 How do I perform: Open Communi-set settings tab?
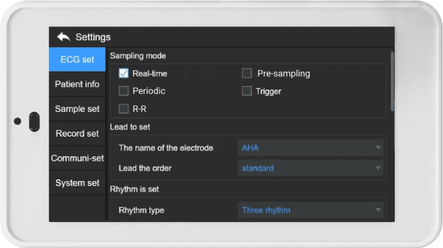(77, 159)
